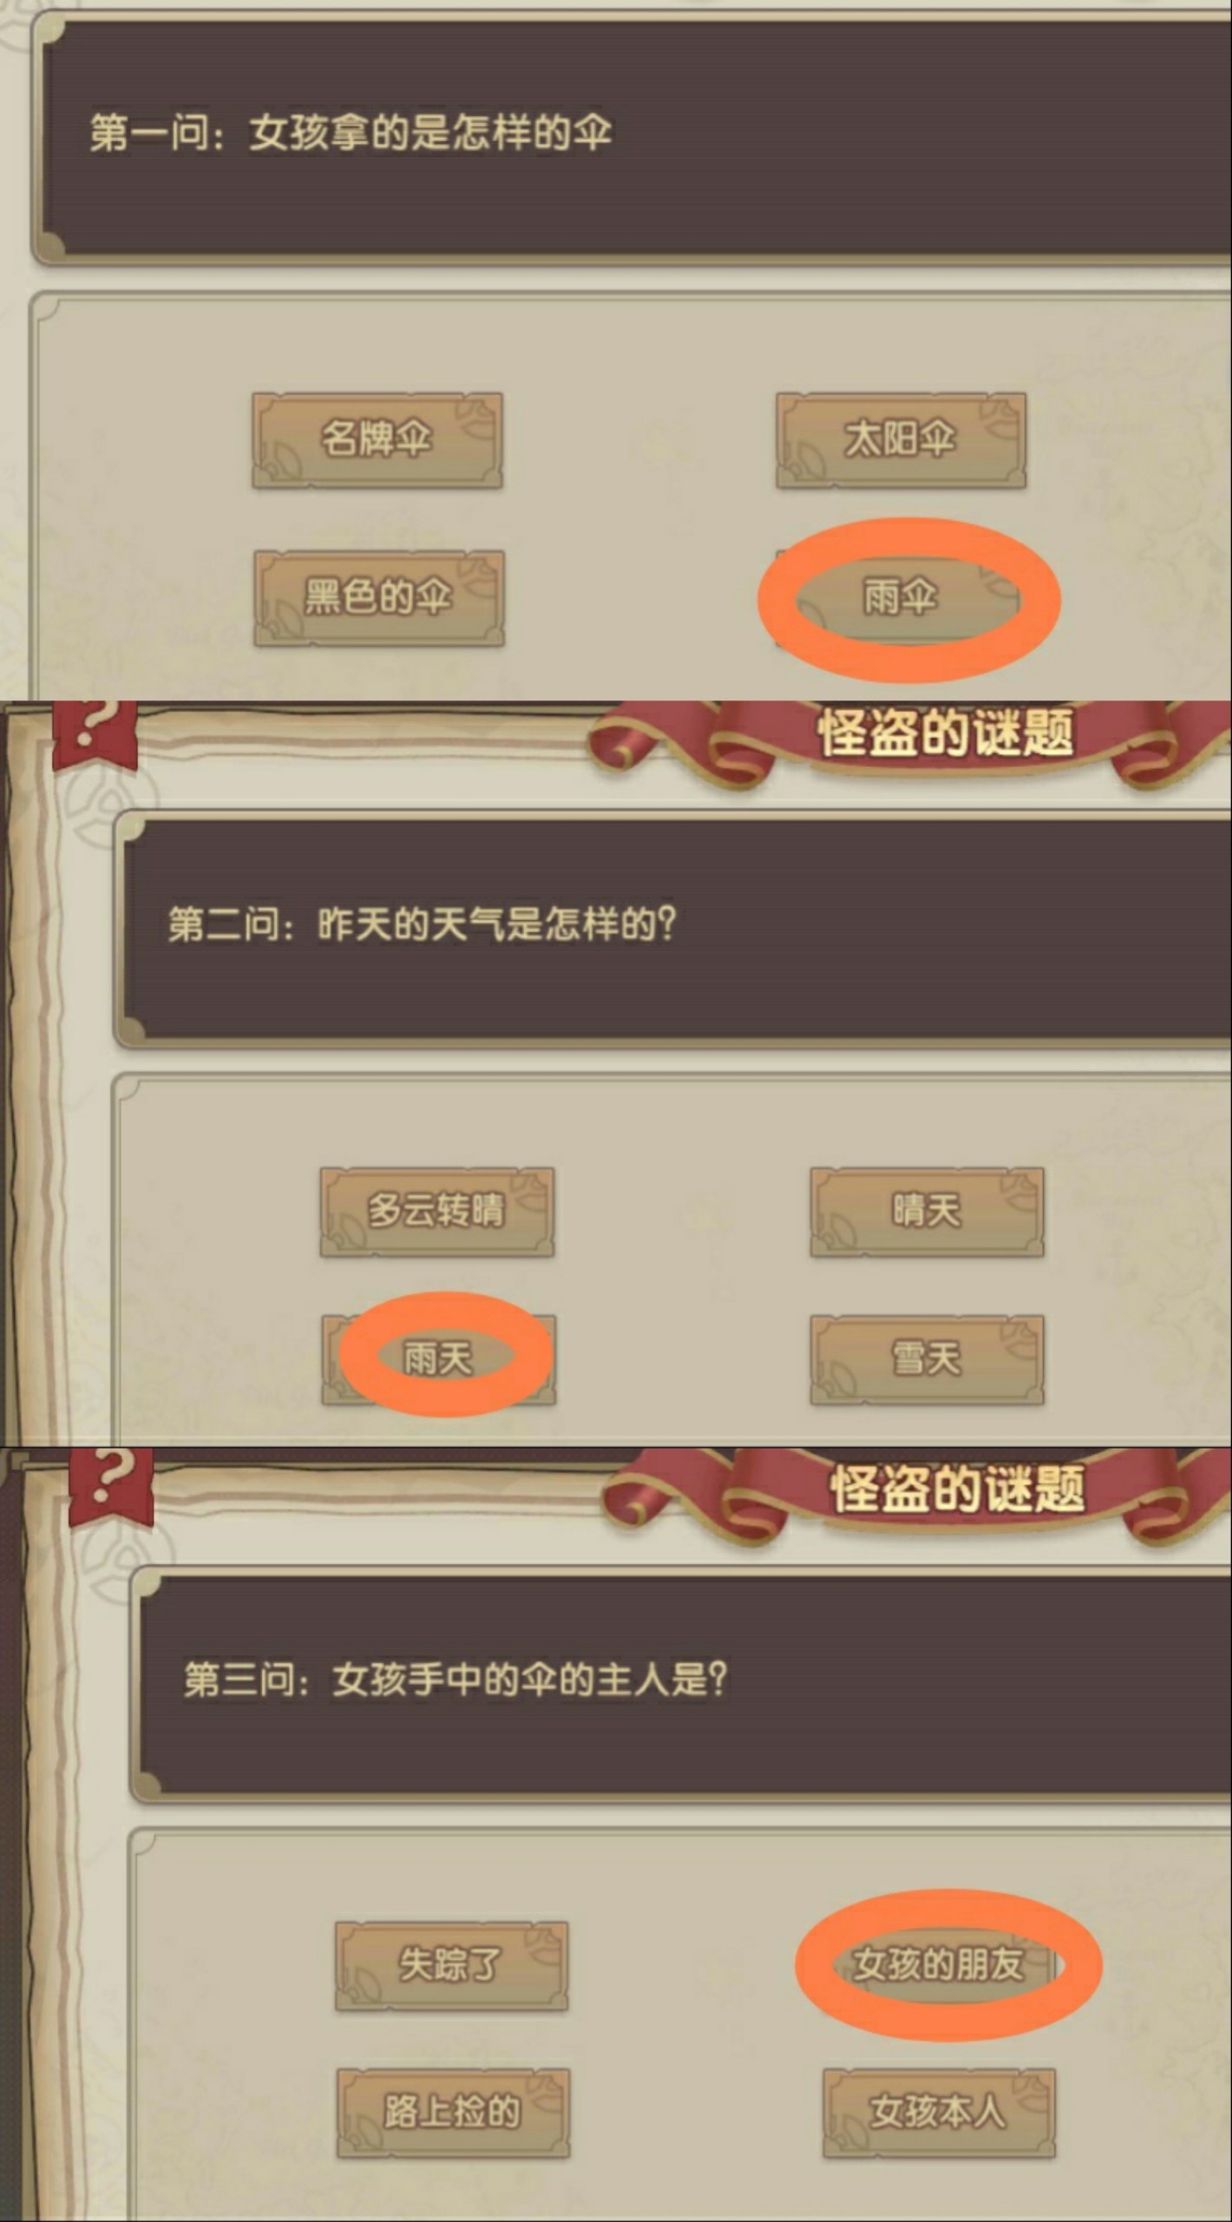Select the 失踪了 answer option
The image size is (1232, 2222).
click(451, 1965)
